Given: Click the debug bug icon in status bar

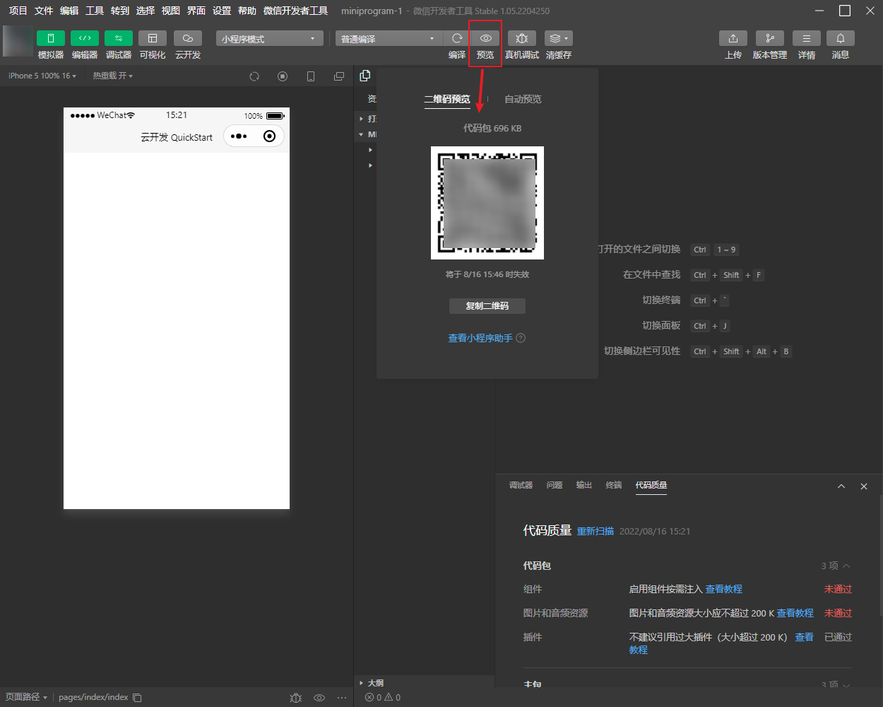Looking at the screenshot, I should [x=296, y=698].
